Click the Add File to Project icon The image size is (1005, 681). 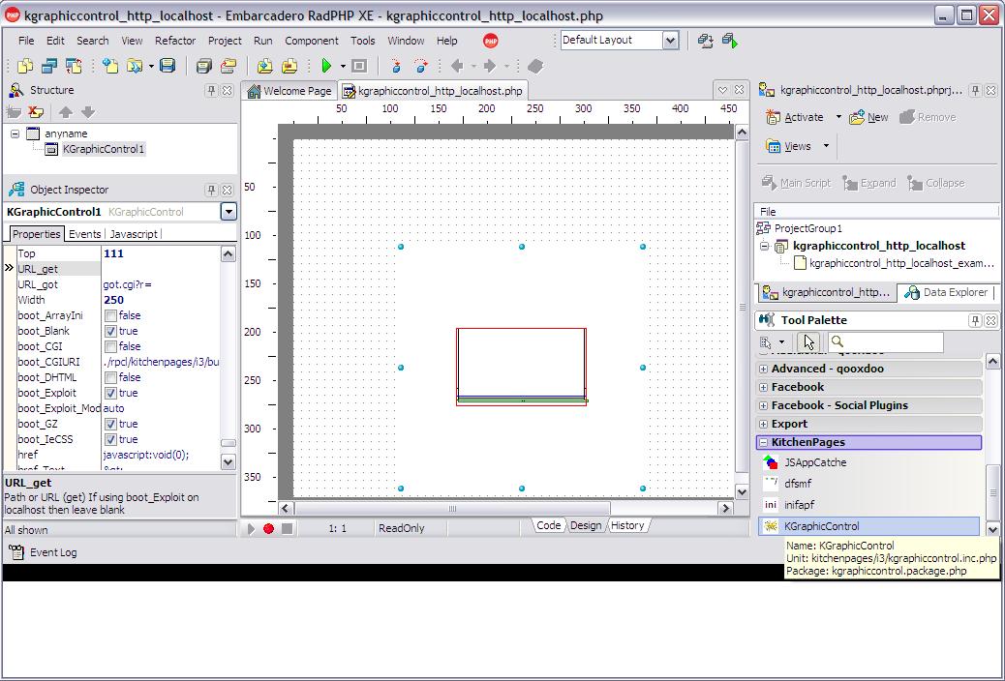coord(264,66)
